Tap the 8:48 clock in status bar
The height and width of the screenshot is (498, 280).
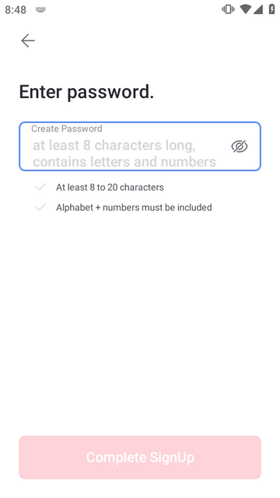[x=16, y=10]
